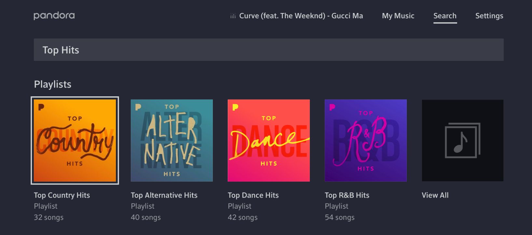Click the Pandora P badge on Dance cover
The height and width of the screenshot is (235, 532).
(x=235, y=107)
